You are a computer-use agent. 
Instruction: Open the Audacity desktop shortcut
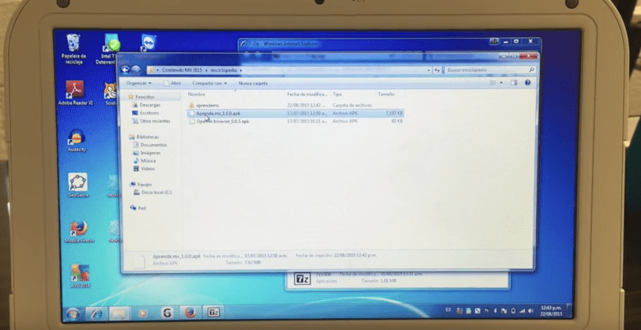click(77, 141)
